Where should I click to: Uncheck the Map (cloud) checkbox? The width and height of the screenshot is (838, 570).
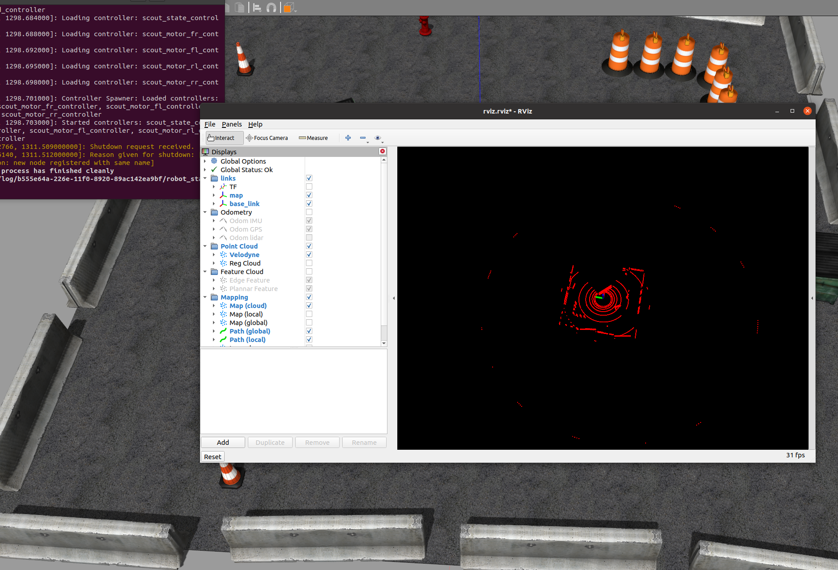point(309,305)
